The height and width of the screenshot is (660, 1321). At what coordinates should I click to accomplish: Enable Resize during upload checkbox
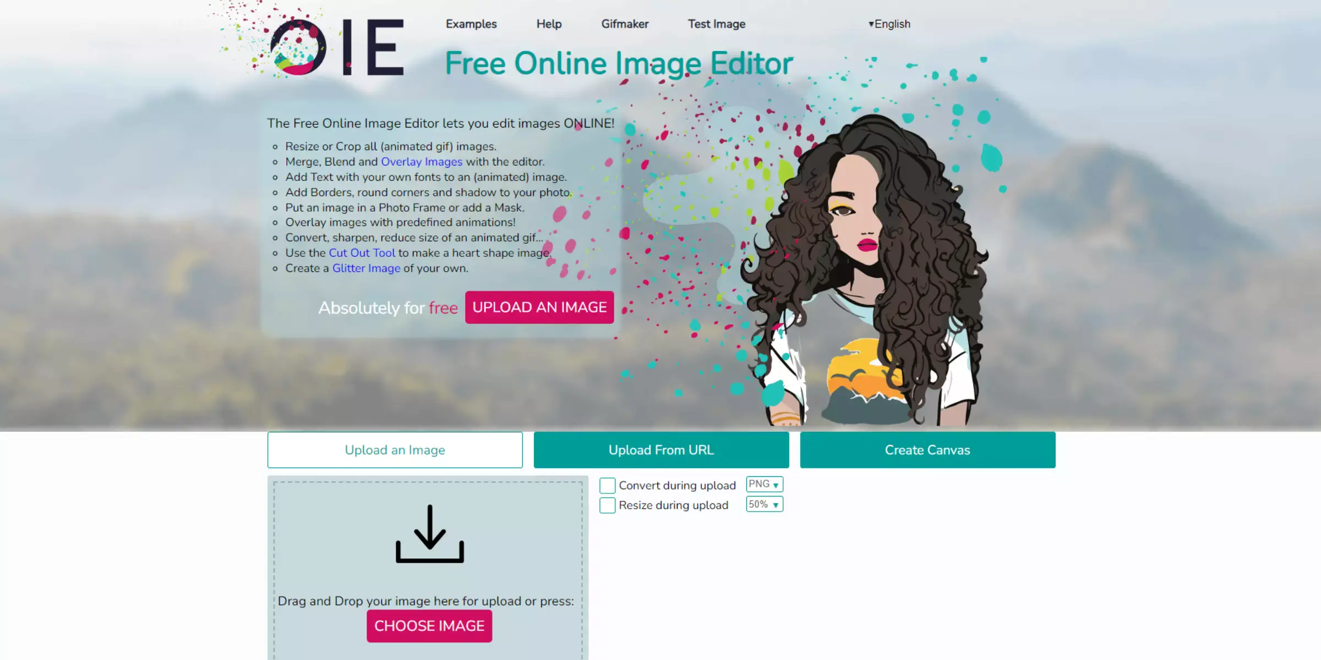click(x=608, y=505)
